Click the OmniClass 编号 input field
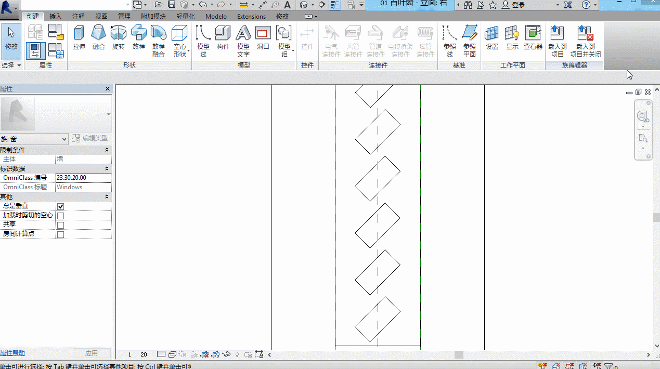The height and width of the screenshot is (369, 660). [83, 178]
